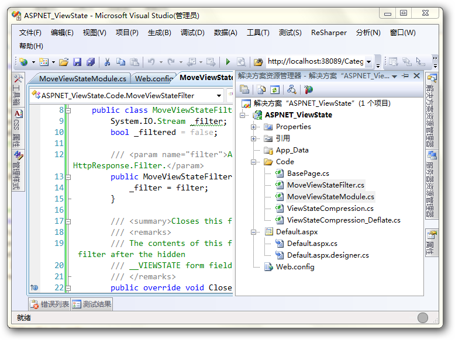Click the Open File folder icon

point(64,62)
